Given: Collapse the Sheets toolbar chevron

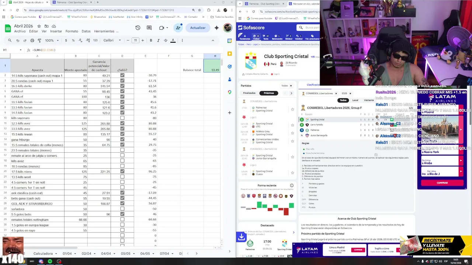Looking at the screenshot, I should pos(213,40).
